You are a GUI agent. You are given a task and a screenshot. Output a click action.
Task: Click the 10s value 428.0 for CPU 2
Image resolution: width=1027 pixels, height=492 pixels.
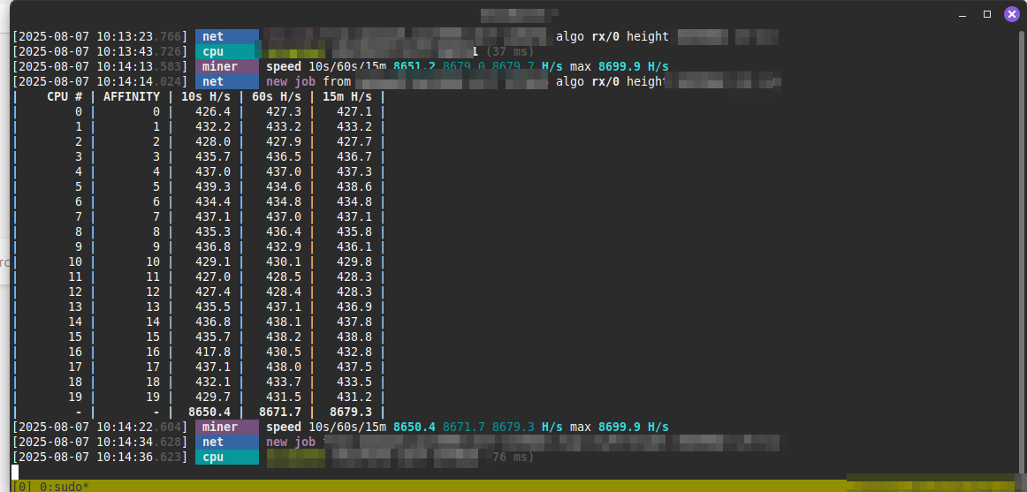(213, 142)
